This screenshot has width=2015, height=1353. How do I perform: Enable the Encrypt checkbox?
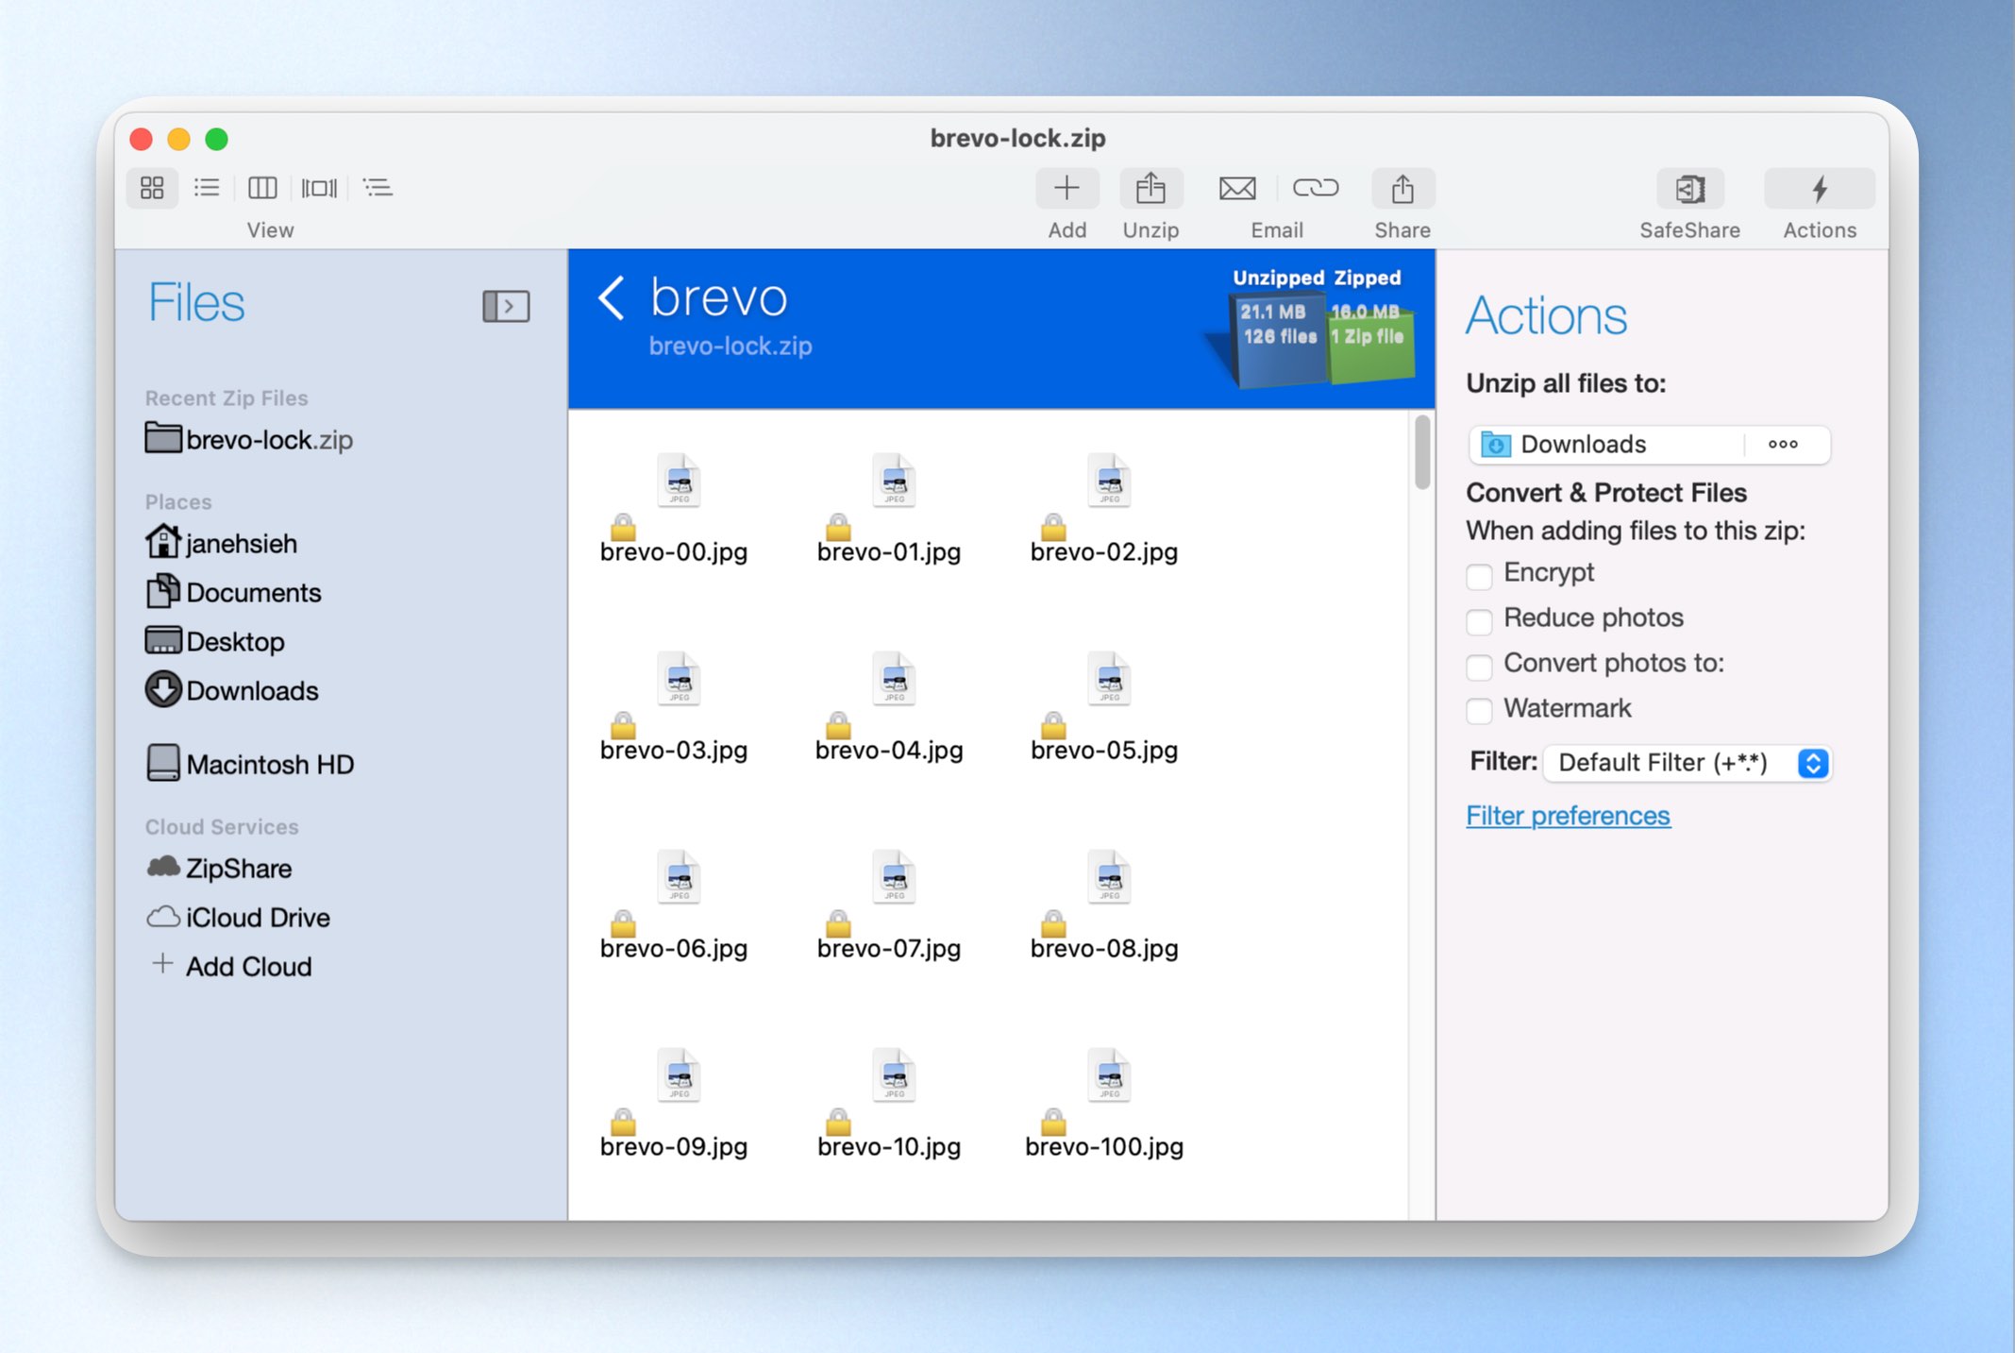(x=1479, y=575)
